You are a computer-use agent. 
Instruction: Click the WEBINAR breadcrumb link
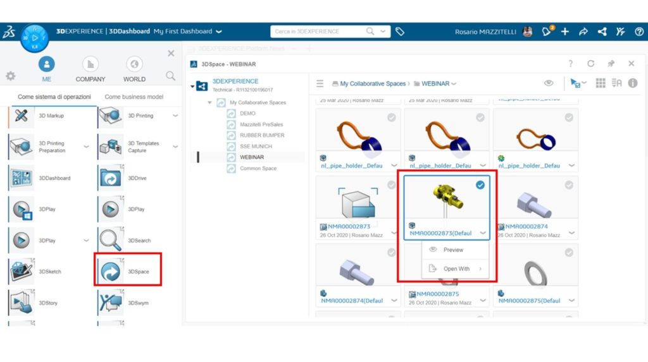tap(435, 83)
